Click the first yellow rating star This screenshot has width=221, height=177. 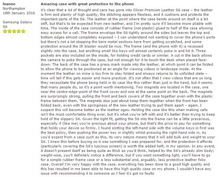[5, 31]
